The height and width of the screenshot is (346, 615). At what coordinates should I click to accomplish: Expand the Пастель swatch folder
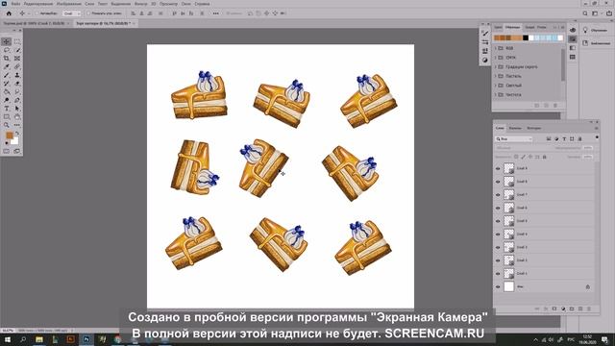click(x=496, y=76)
